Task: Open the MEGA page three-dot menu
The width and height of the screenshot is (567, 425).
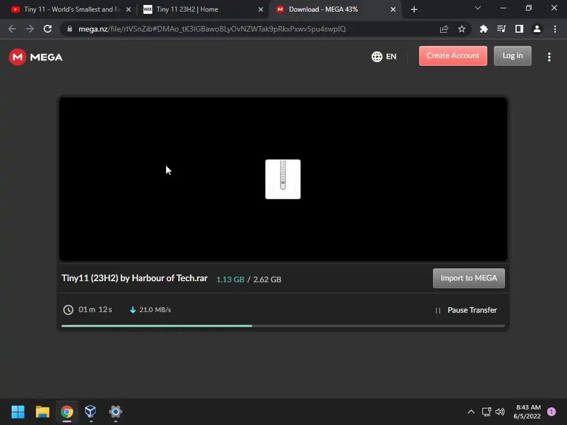Action: click(x=549, y=57)
